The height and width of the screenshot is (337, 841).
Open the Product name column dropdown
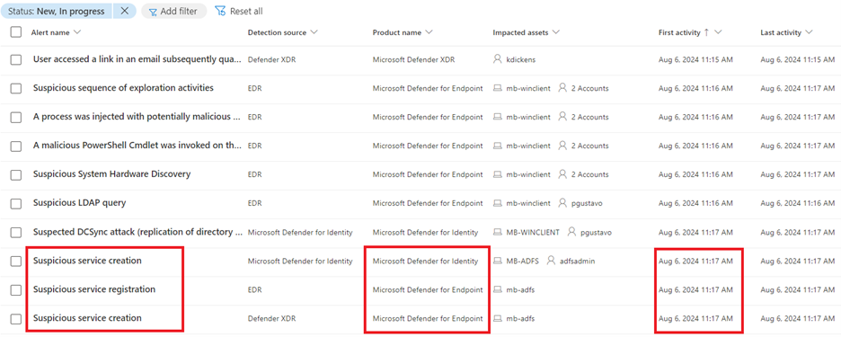click(x=429, y=32)
